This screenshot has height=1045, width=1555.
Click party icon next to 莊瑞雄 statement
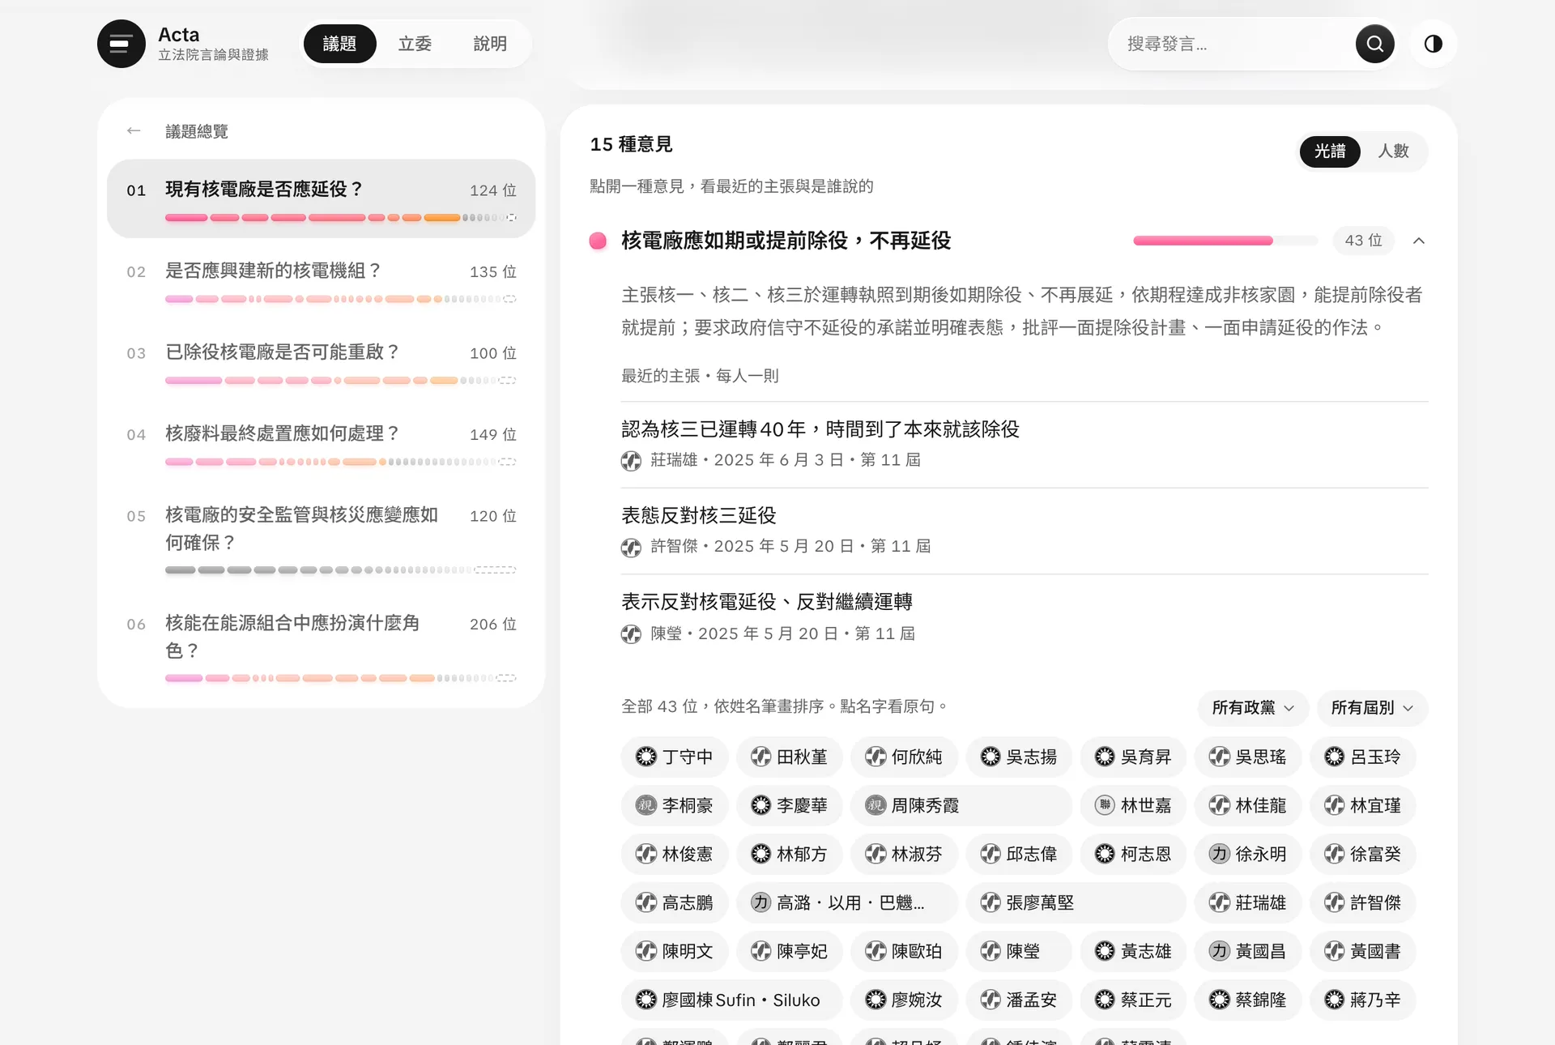(631, 461)
